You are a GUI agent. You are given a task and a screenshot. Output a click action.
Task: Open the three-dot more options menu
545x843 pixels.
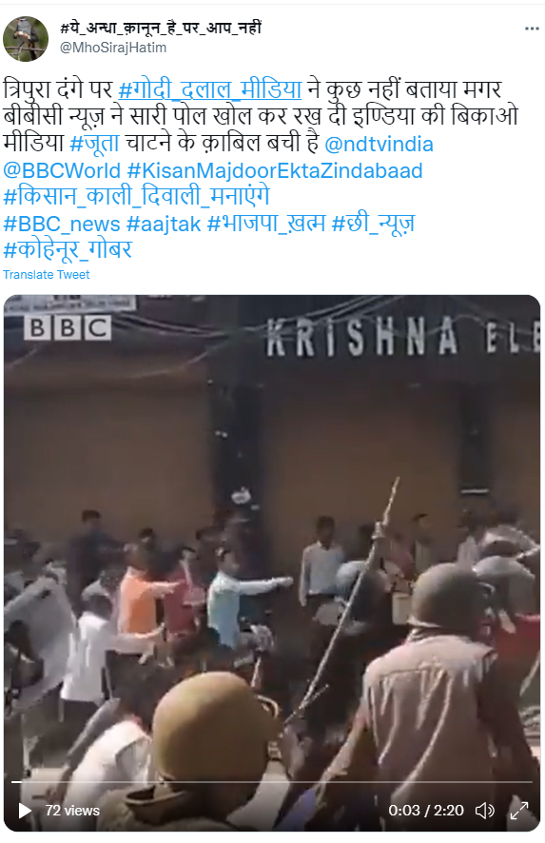tap(532, 29)
